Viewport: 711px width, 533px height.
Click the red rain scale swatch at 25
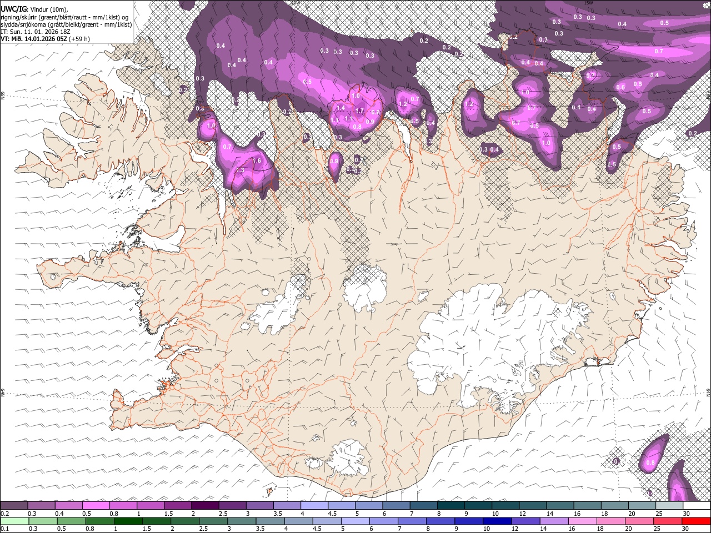pyautogui.click(x=668, y=521)
